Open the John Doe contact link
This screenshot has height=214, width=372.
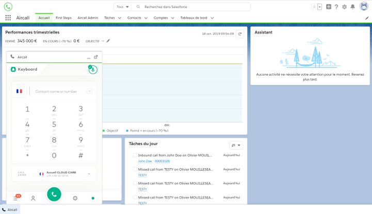[x=144, y=161]
